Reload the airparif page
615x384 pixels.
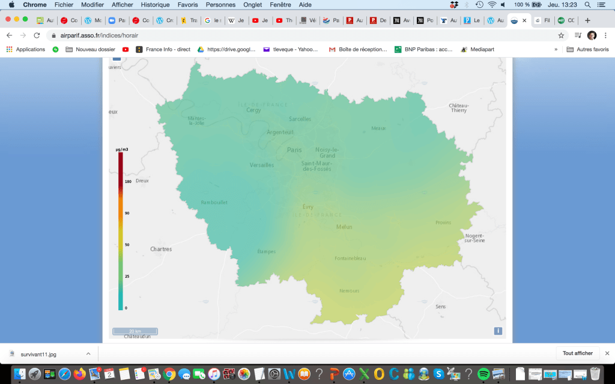[37, 35]
